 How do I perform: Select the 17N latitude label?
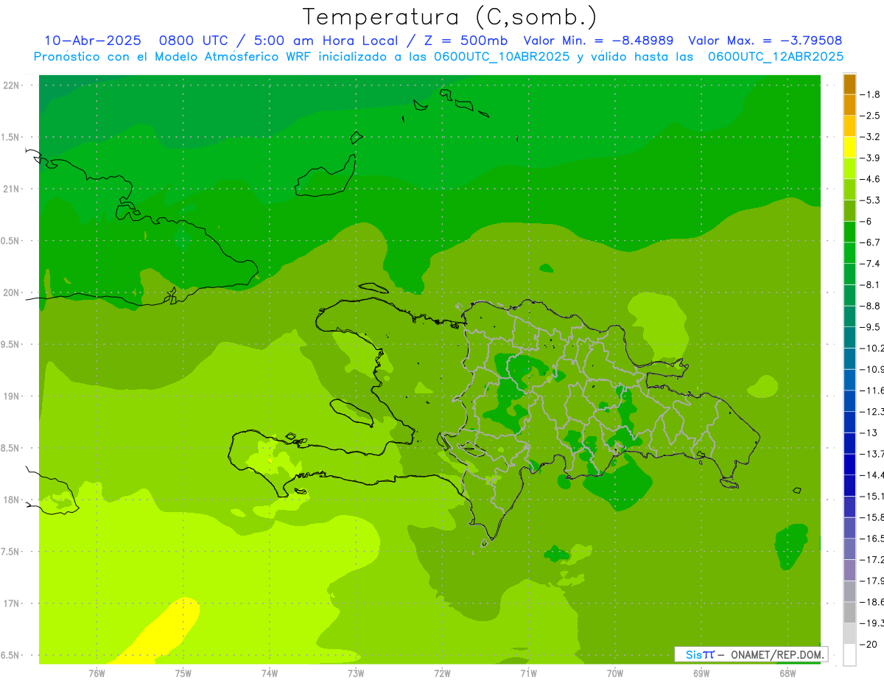pos(13,603)
